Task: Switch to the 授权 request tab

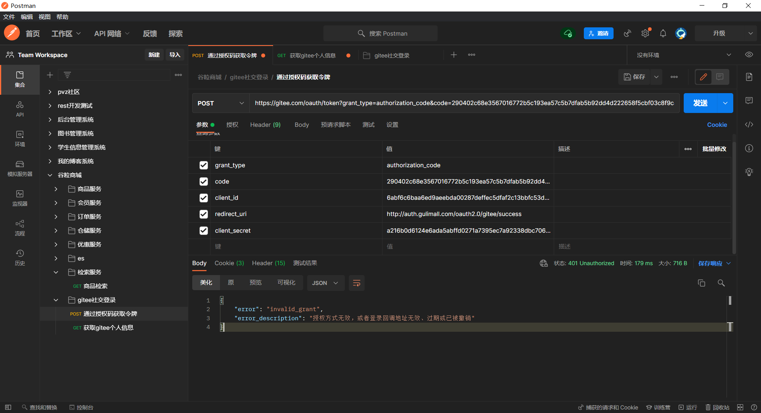Action: (x=232, y=124)
